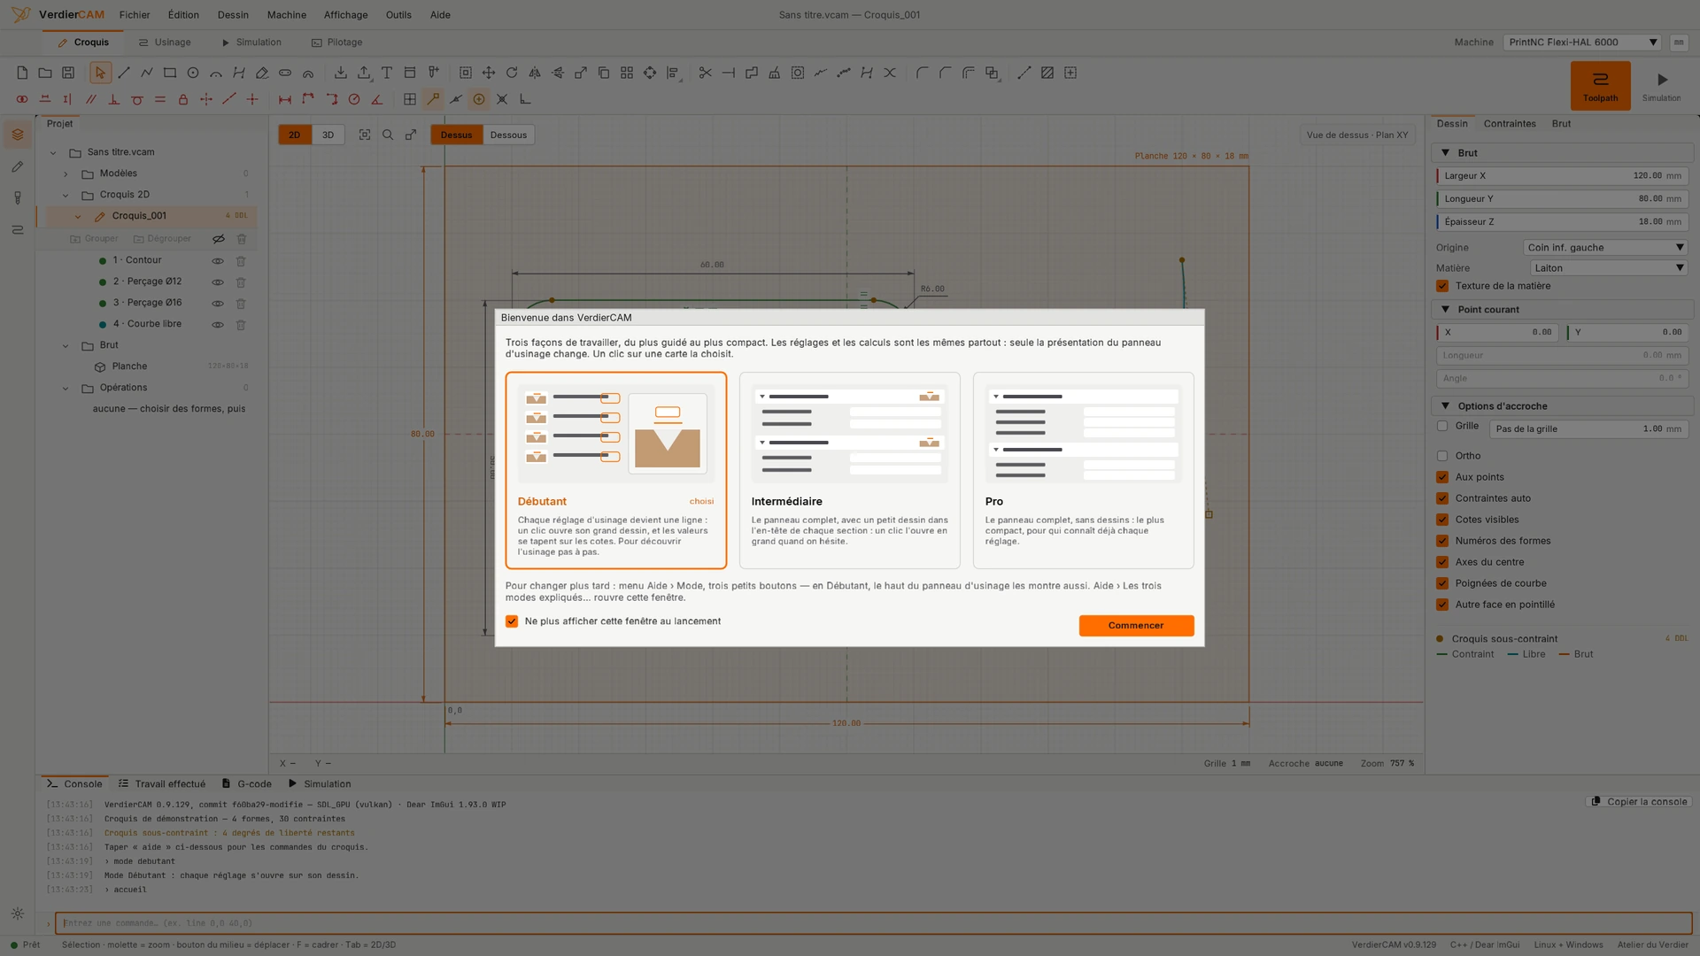Enable the Ortho checkbox
The width and height of the screenshot is (1700, 956).
tap(1442, 457)
